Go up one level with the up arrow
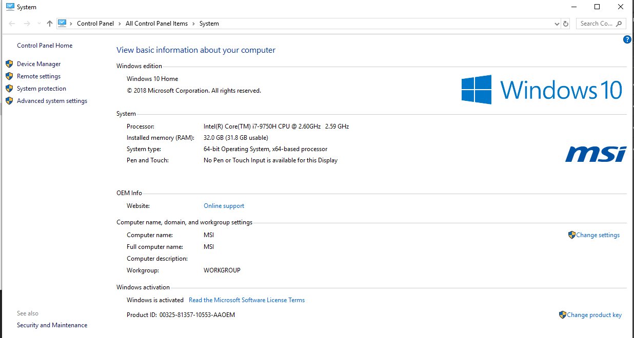634x338 pixels. (x=50, y=24)
